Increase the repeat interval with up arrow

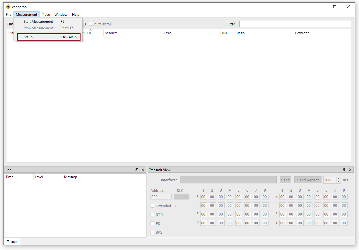point(339,178)
